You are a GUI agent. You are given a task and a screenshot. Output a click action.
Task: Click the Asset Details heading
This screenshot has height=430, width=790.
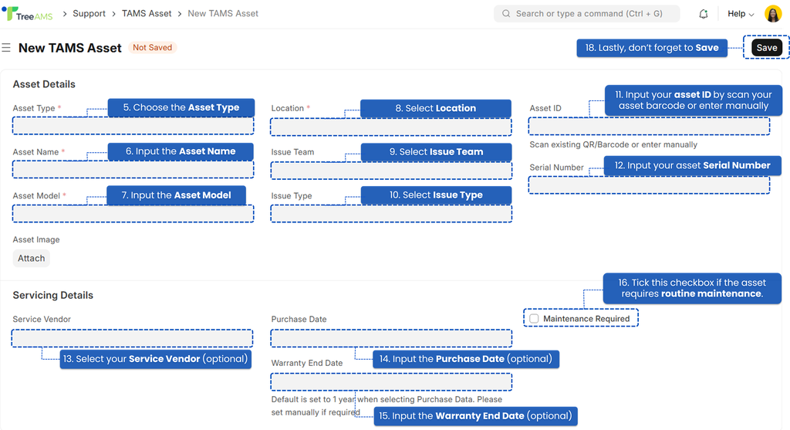44,84
